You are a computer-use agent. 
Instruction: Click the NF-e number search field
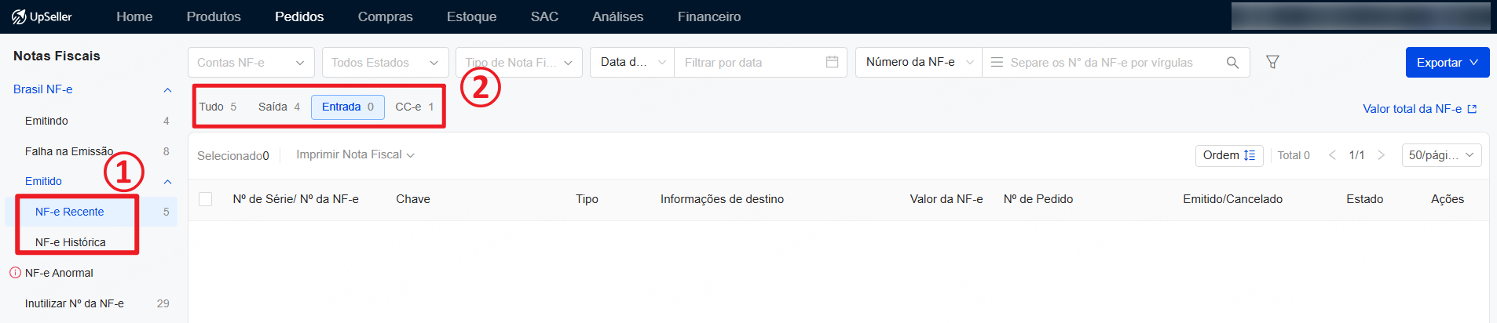(x=1111, y=63)
